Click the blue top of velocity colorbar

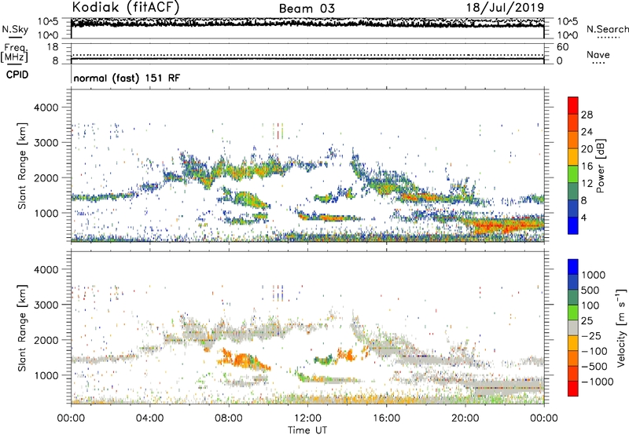[573, 267]
